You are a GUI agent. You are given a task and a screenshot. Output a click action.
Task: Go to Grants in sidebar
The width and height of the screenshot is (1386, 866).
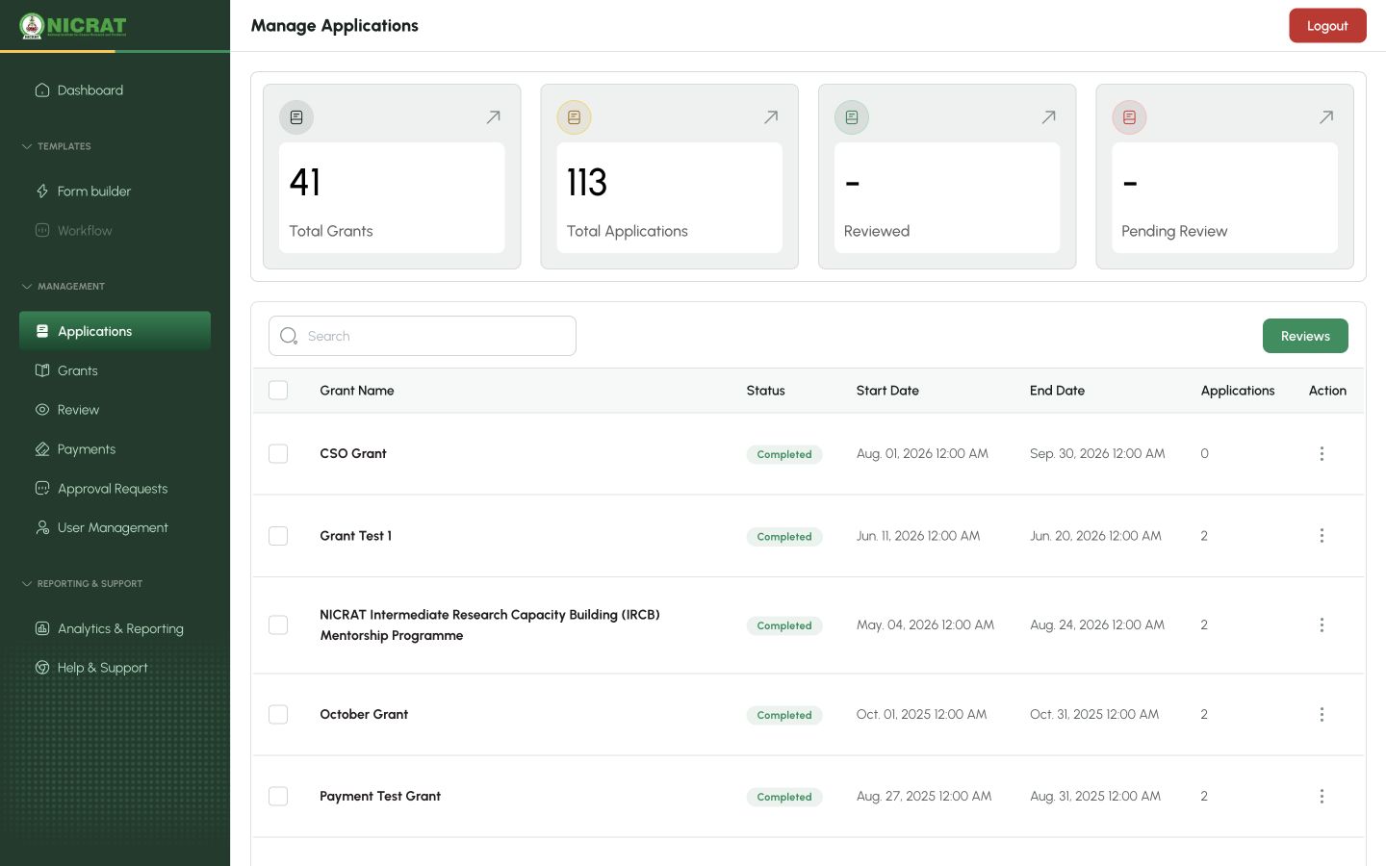coord(115,370)
